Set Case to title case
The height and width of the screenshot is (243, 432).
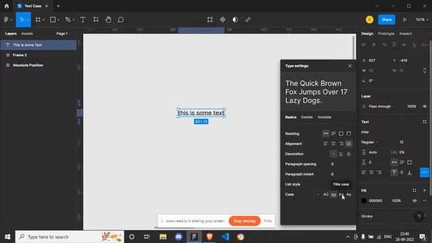341,194
